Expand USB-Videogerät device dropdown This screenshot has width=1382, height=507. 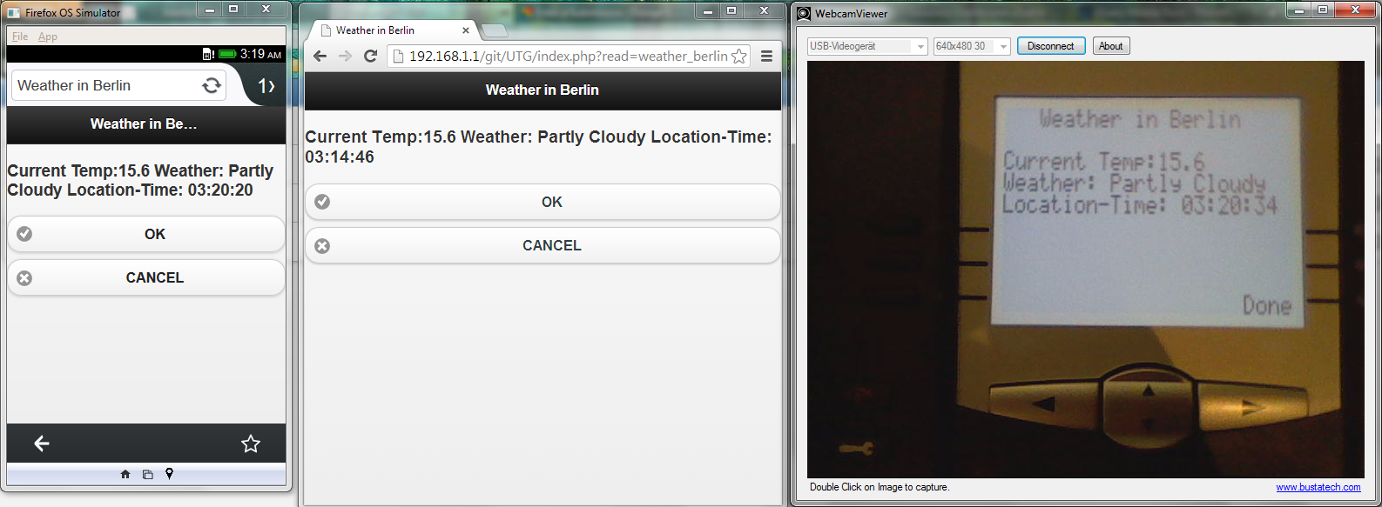pyautogui.click(x=867, y=46)
